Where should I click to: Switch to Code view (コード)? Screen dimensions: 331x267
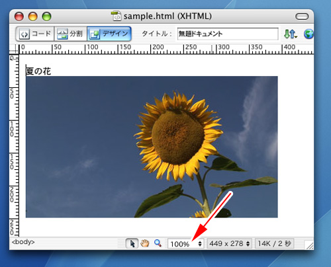(x=35, y=34)
